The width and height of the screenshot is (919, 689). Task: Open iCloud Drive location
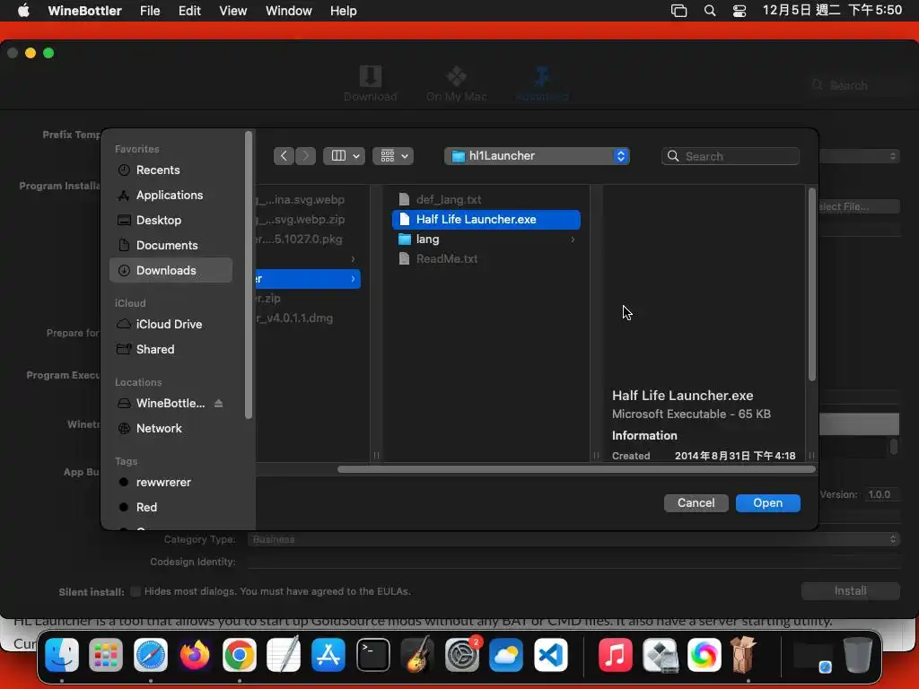pyautogui.click(x=171, y=325)
